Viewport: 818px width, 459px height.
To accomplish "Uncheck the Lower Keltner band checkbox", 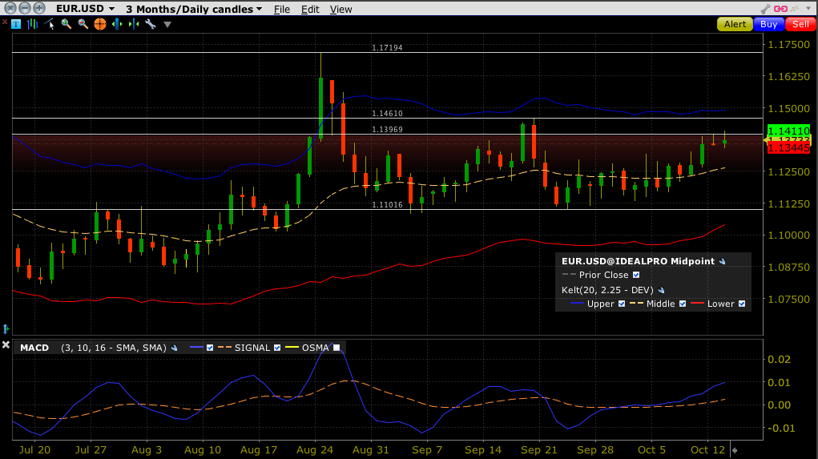I will [742, 304].
